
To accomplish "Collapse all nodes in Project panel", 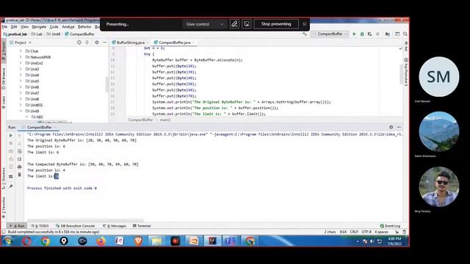I will click(x=87, y=43).
